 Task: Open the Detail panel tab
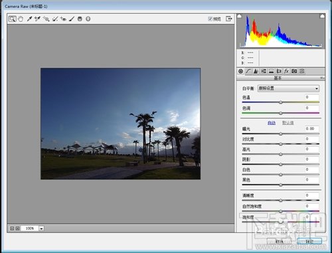(x=256, y=71)
